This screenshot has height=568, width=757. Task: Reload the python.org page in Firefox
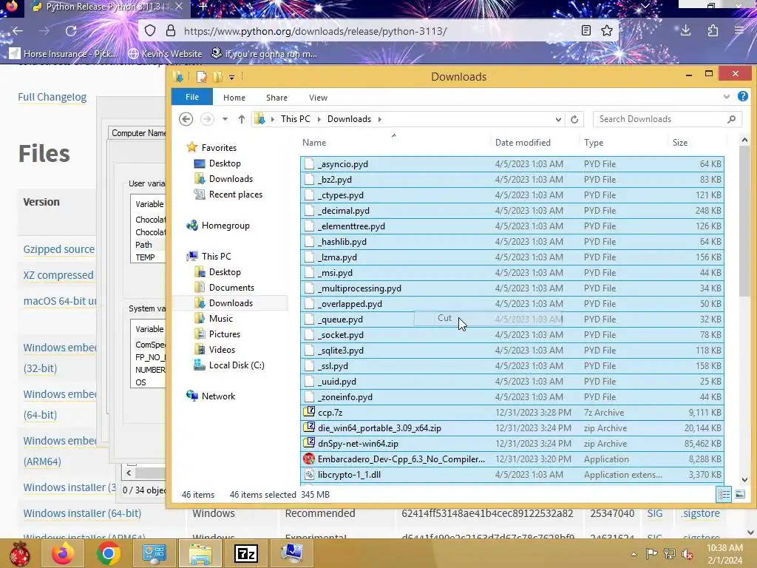click(71, 31)
